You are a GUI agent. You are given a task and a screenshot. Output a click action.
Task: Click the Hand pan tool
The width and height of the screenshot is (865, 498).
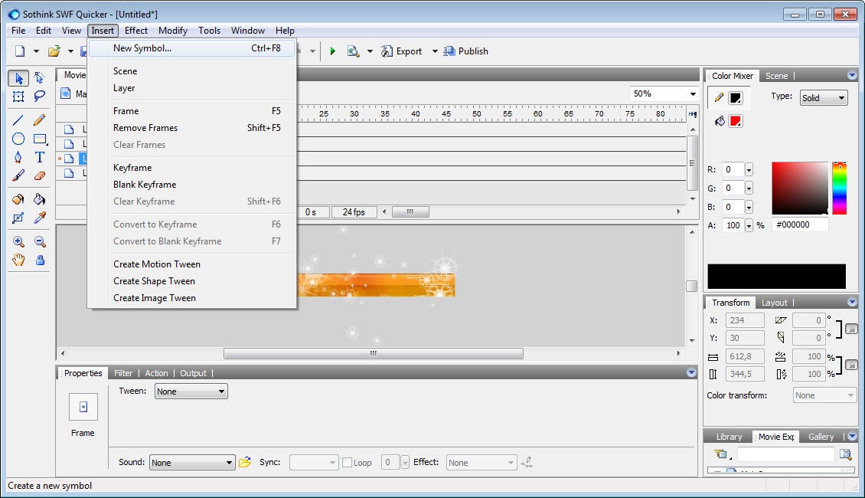tap(18, 260)
